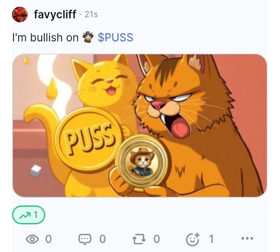The image size is (280, 252).
Task: Open the attached cat coin image
Action: [x=140, y=125]
